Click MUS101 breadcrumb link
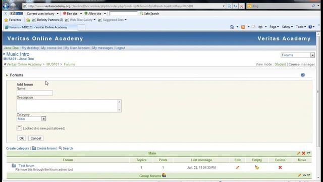Screen dimensions: 323x182 coord(52,64)
